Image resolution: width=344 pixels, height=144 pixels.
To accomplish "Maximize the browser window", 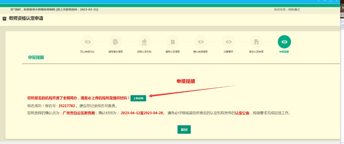I will [x=331, y=1].
